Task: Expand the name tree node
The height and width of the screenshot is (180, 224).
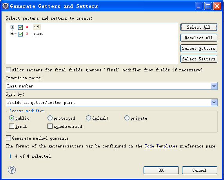Action: [12, 34]
